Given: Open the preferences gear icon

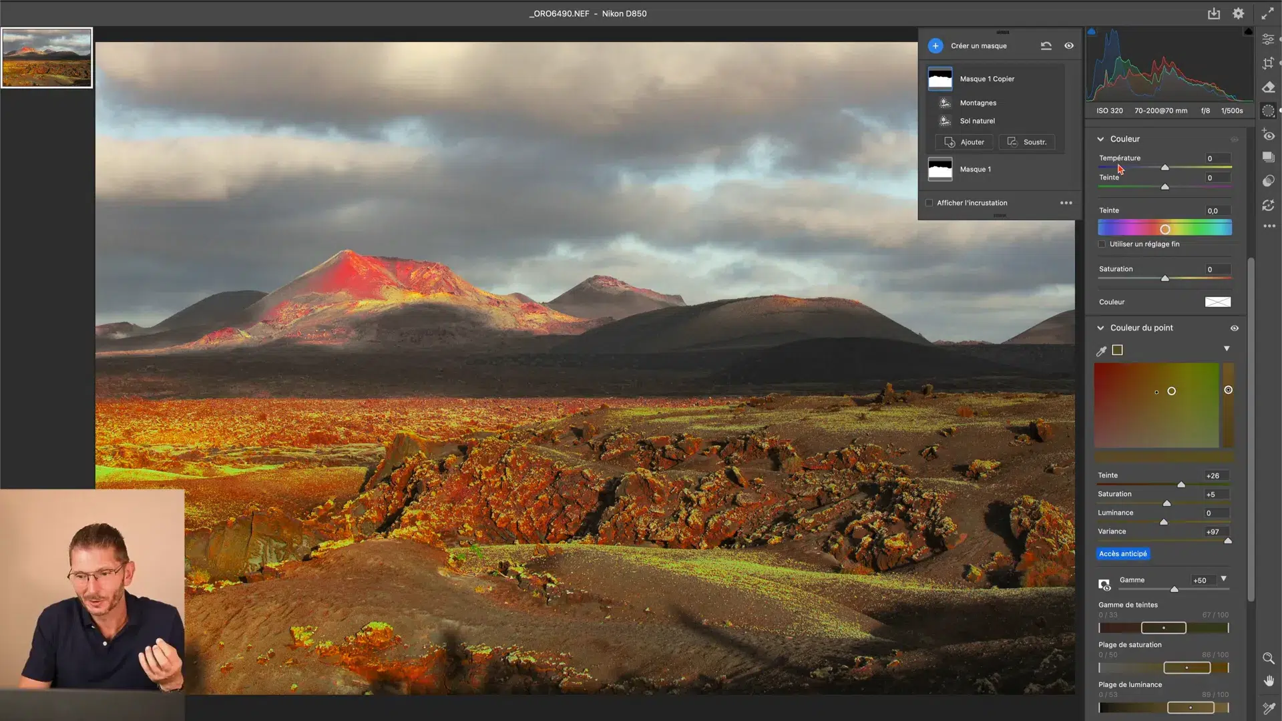Looking at the screenshot, I should pos(1239,13).
